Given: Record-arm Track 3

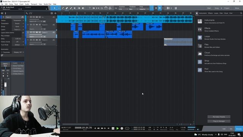Looking at the screenshot, I should click(x=37, y=32).
